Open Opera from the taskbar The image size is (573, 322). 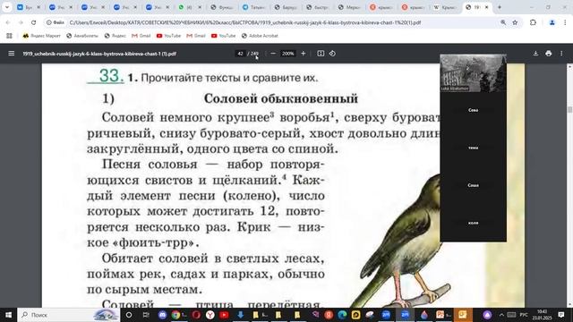(196, 315)
